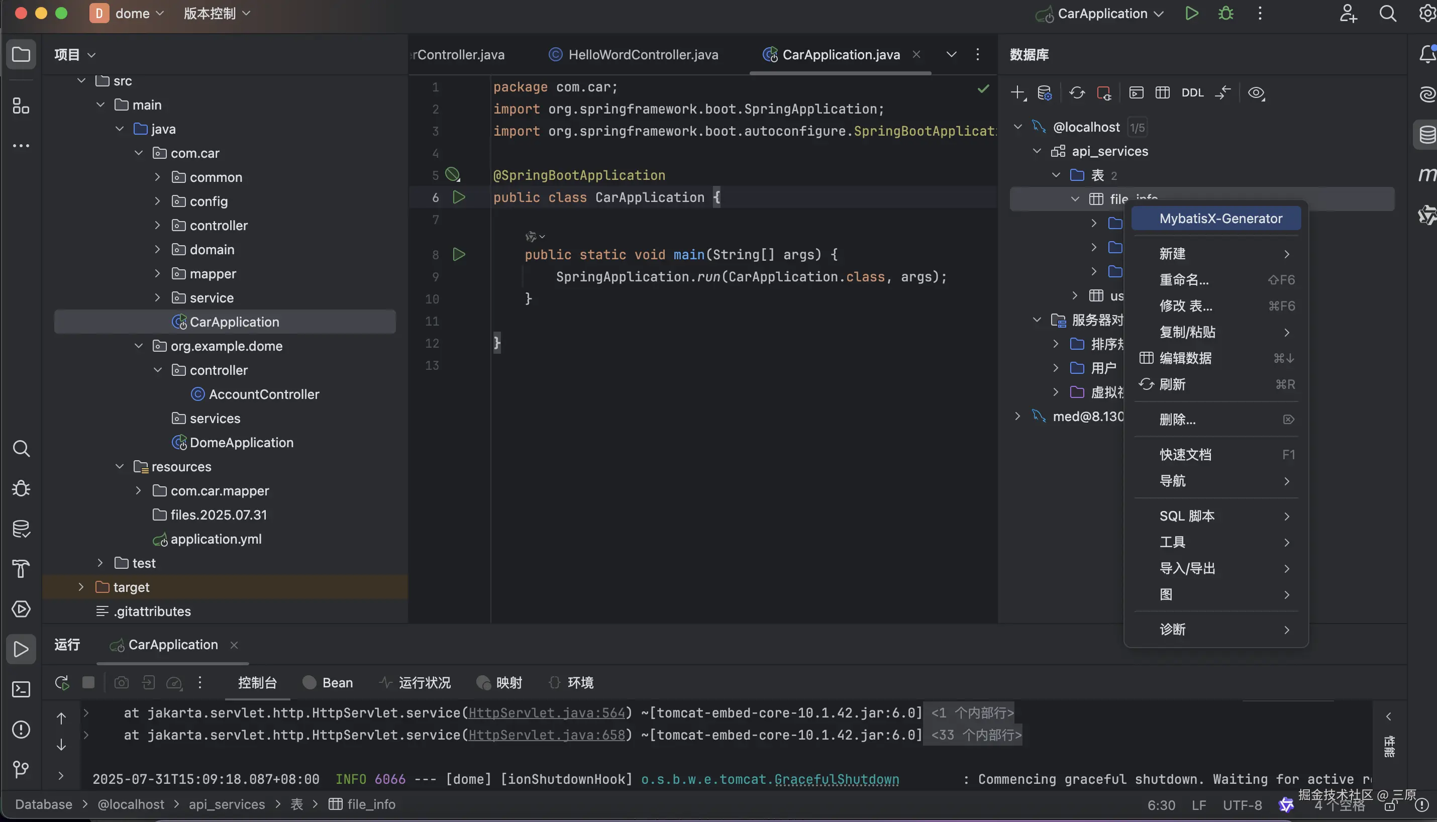Click the database refresh icon
Image resolution: width=1437 pixels, height=822 pixels.
click(1076, 93)
